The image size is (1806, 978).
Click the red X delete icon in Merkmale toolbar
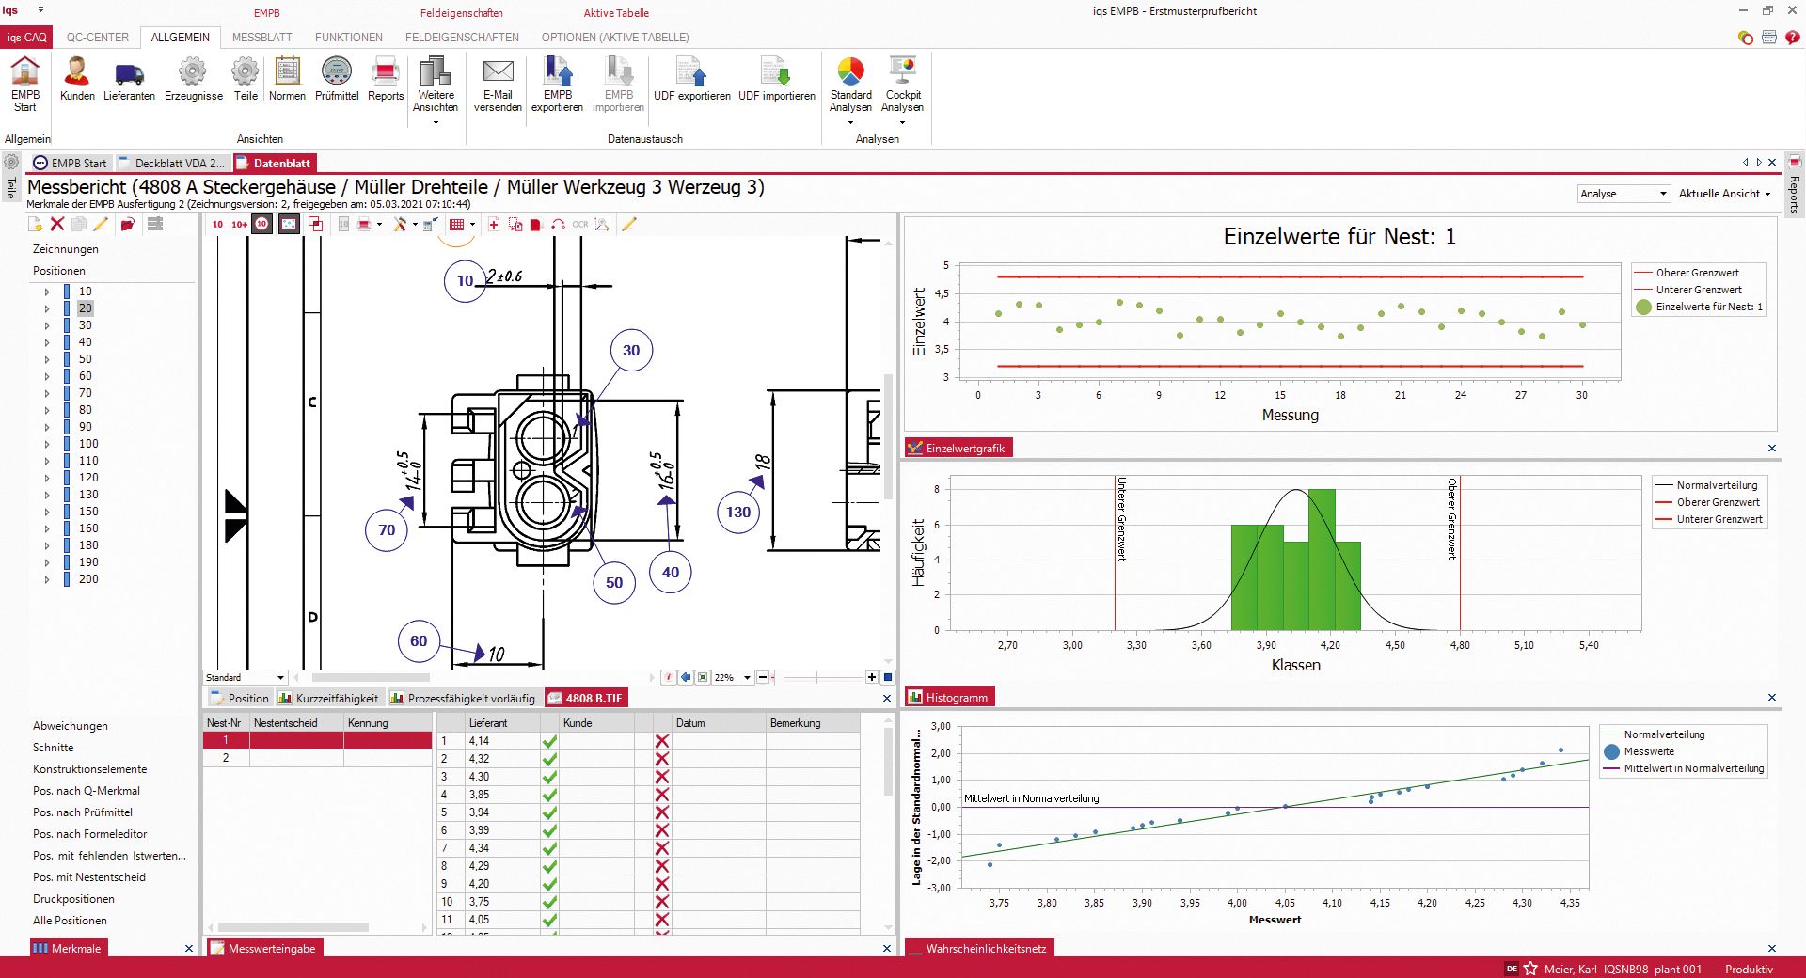[57, 224]
